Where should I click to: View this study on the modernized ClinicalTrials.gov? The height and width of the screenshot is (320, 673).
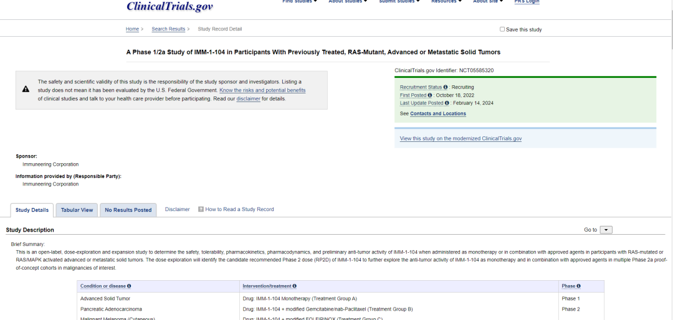(461, 139)
